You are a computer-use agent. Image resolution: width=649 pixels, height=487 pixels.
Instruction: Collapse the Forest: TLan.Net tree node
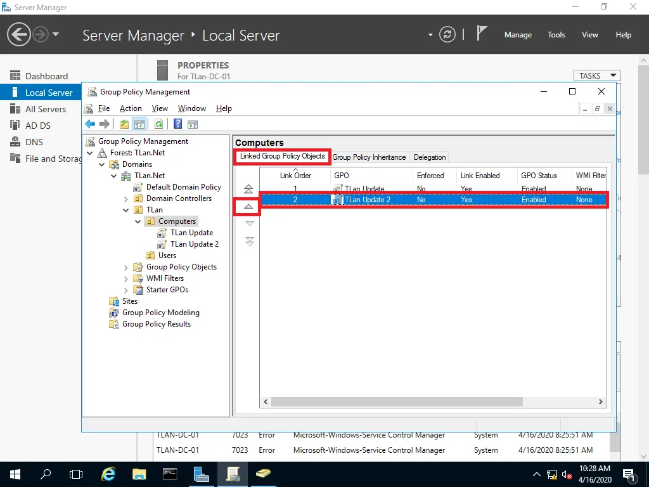point(89,153)
